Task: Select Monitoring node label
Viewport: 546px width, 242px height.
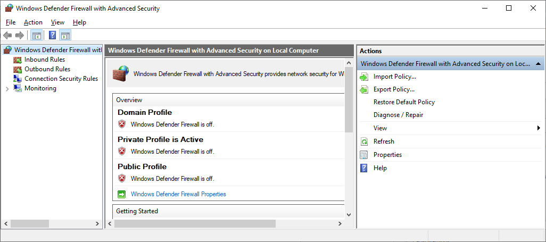Action: (40, 88)
